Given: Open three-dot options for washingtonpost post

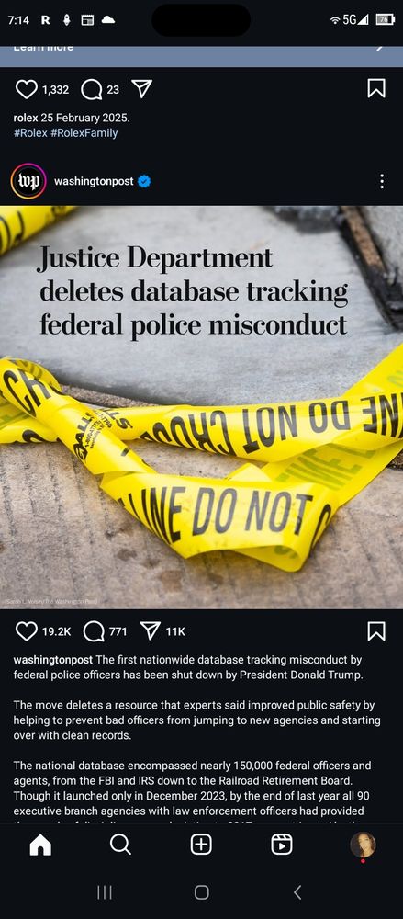Looking at the screenshot, I should coord(382,181).
